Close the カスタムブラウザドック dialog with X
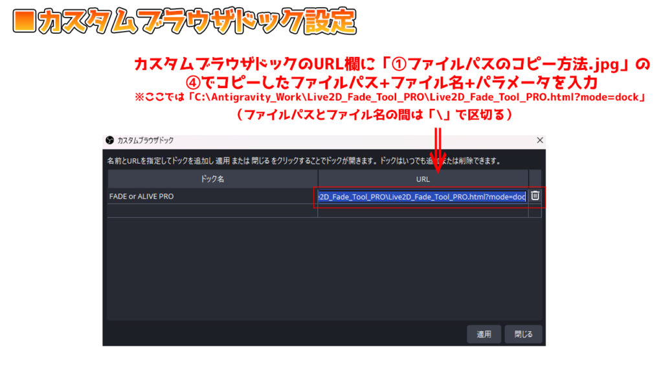The height and width of the screenshot is (373, 663). click(539, 141)
